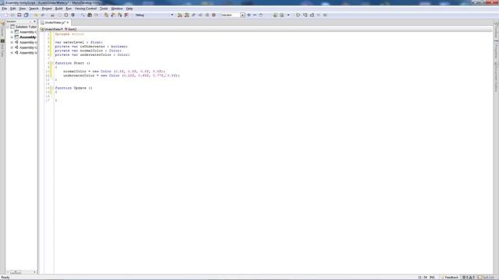Click the 'function Start ()' text
Screen dimensions: 499x280
tap(73, 63)
